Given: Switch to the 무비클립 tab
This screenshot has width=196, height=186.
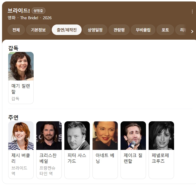Looking at the screenshot, I should coord(143,30).
